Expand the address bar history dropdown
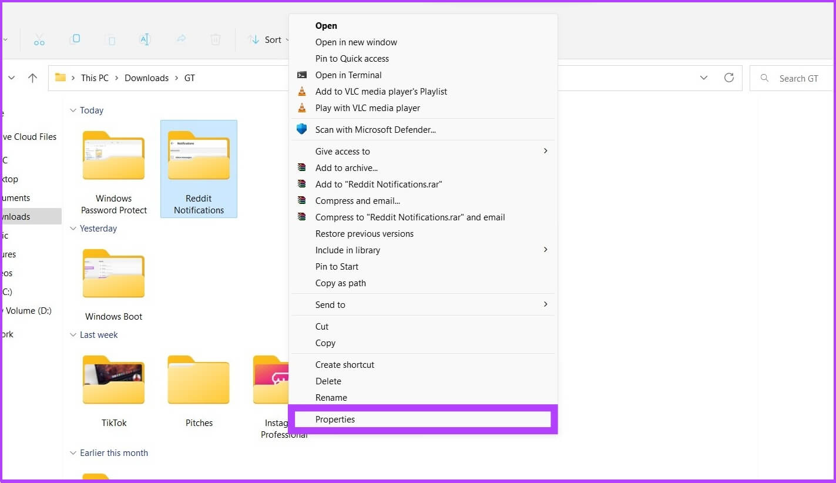The image size is (836, 483). (x=703, y=78)
